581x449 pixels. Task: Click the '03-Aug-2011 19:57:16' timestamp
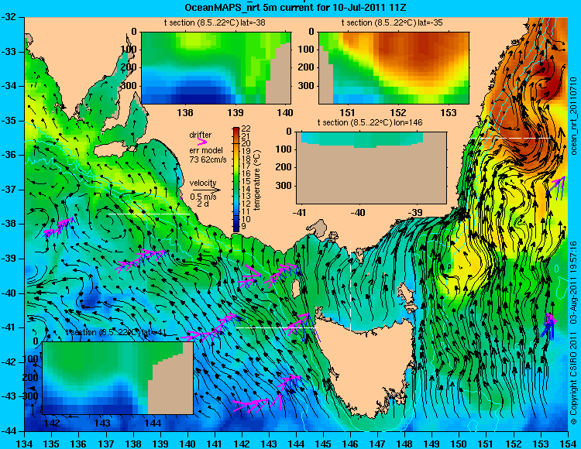point(574,282)
